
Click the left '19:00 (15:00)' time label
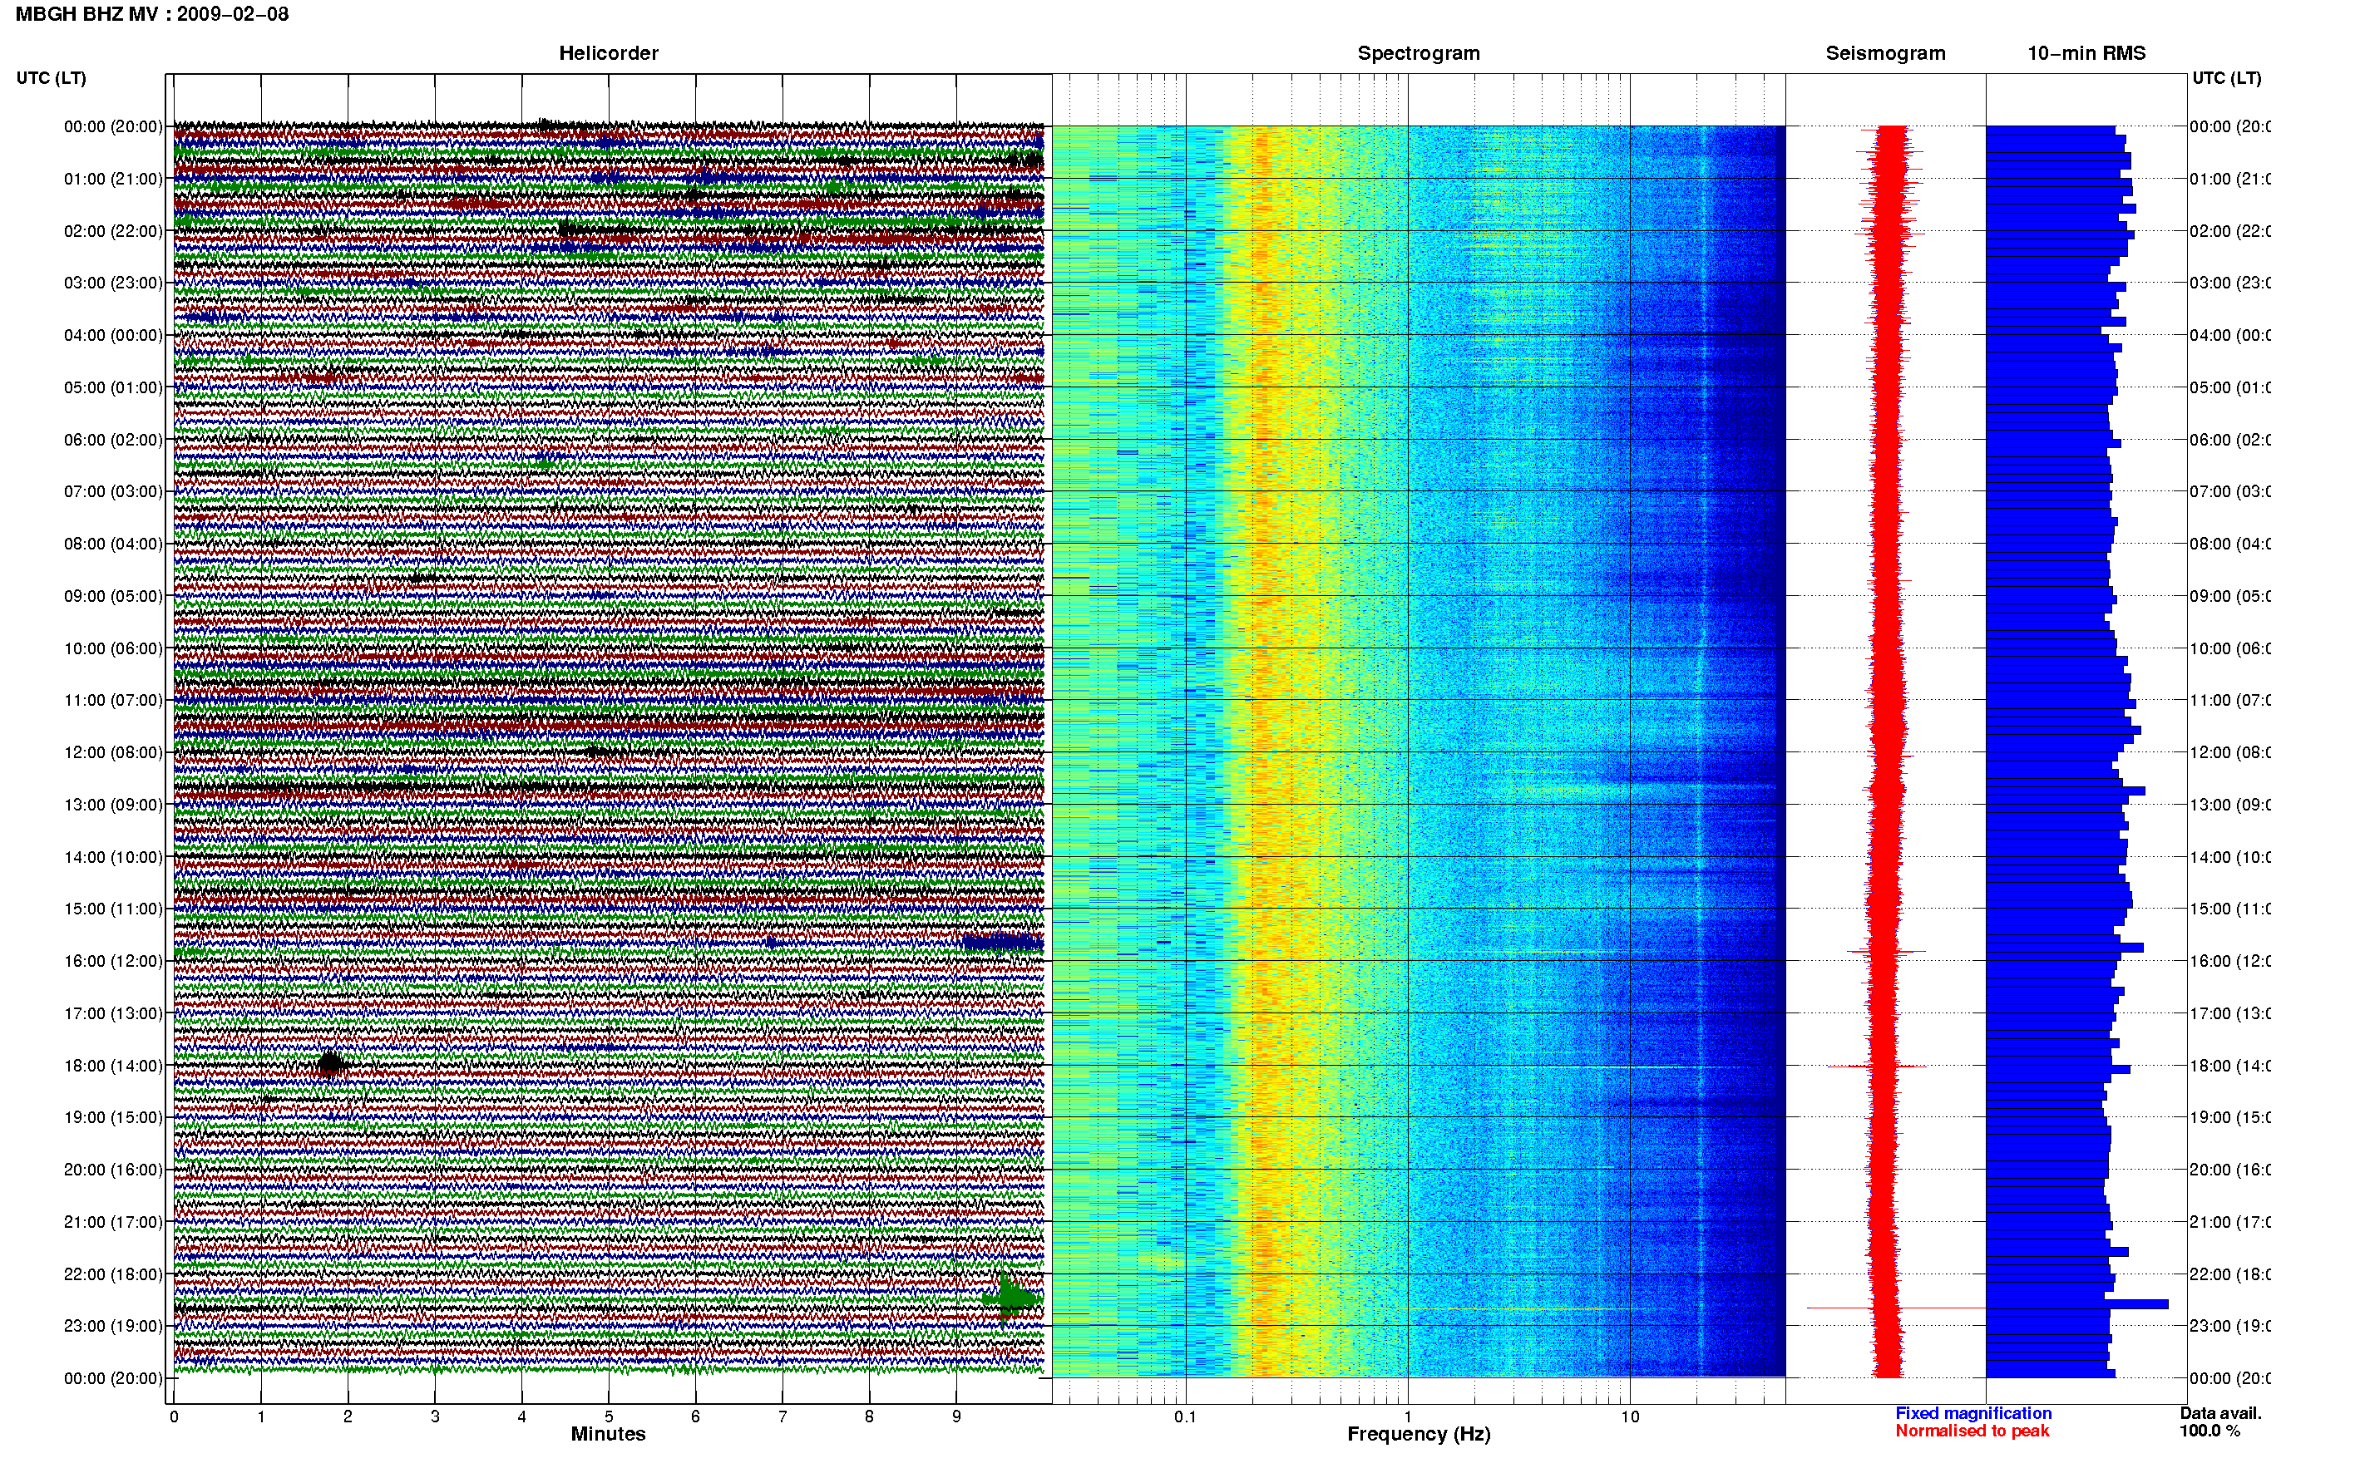click(x=113, y=1117)
